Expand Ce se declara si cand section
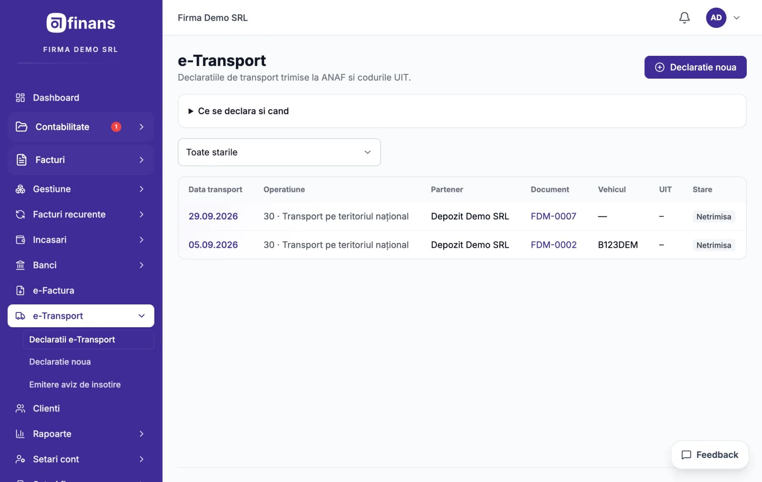This screenshot has height=482, width=762. tap(462, 111)
